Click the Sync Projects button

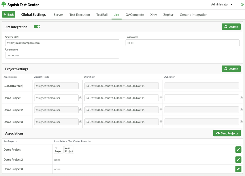point(227,133)
